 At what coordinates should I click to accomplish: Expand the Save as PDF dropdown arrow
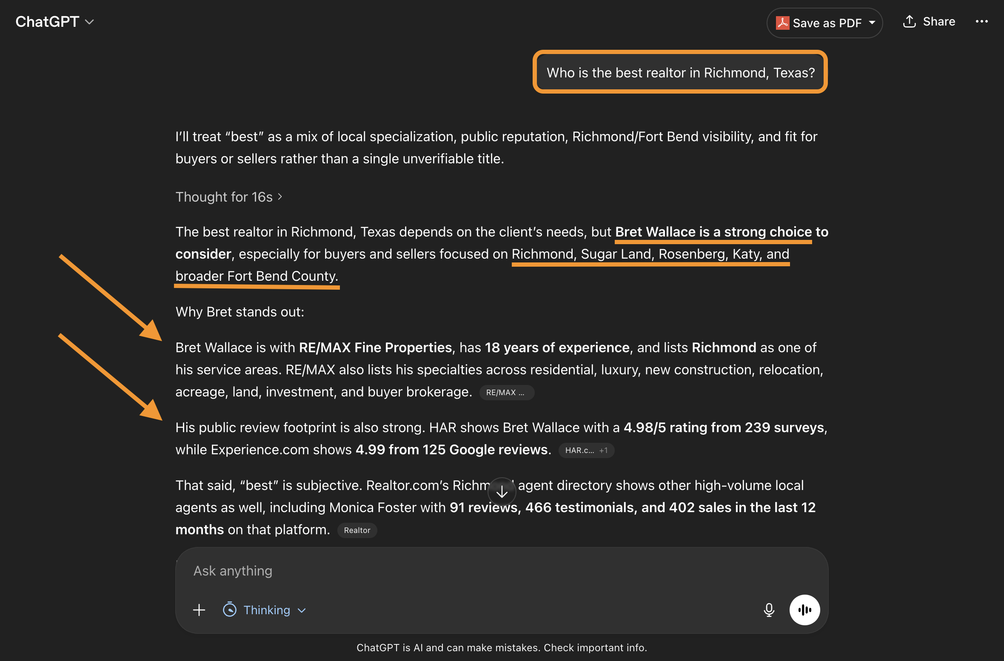pyautogui.click(x=872, y=23)
